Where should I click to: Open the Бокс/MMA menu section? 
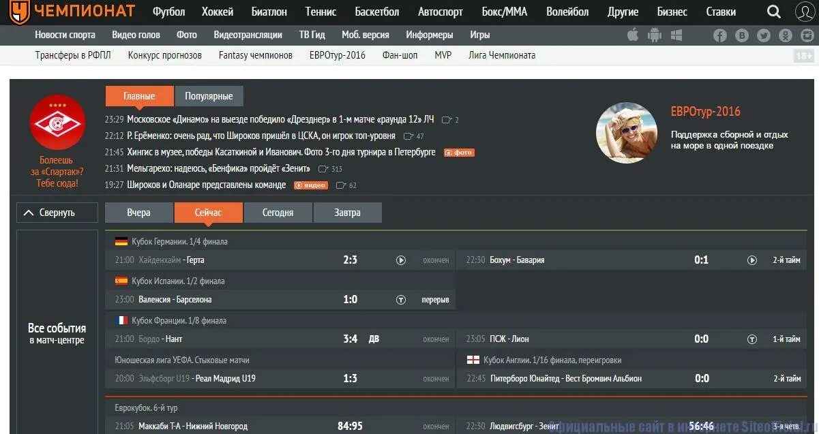505,12
